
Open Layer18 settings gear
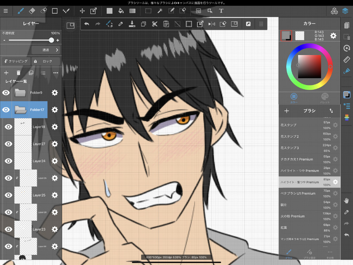(x=55, y=127)
